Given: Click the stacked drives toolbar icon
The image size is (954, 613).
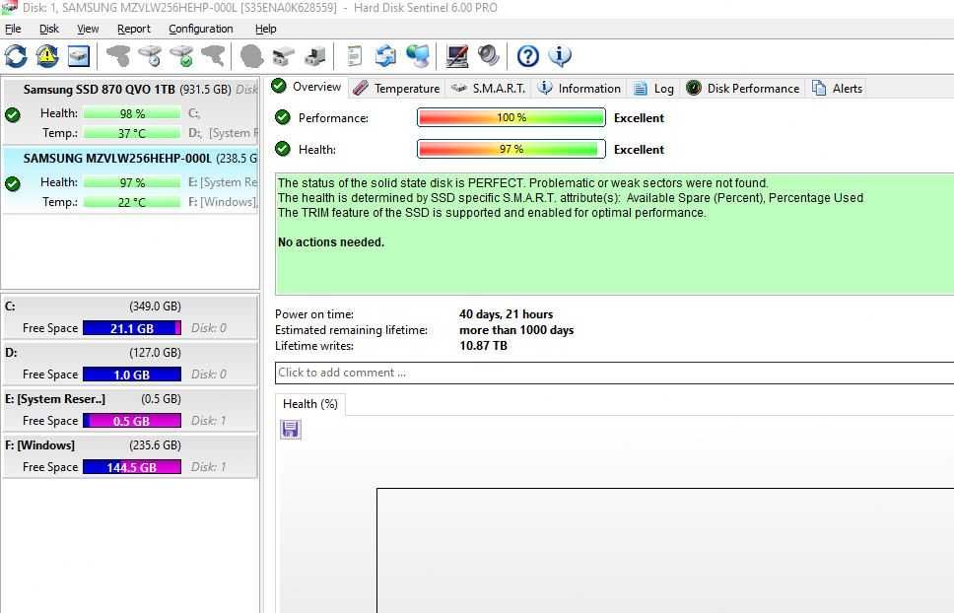Looking at the screenshot, I should click(284, 56).
